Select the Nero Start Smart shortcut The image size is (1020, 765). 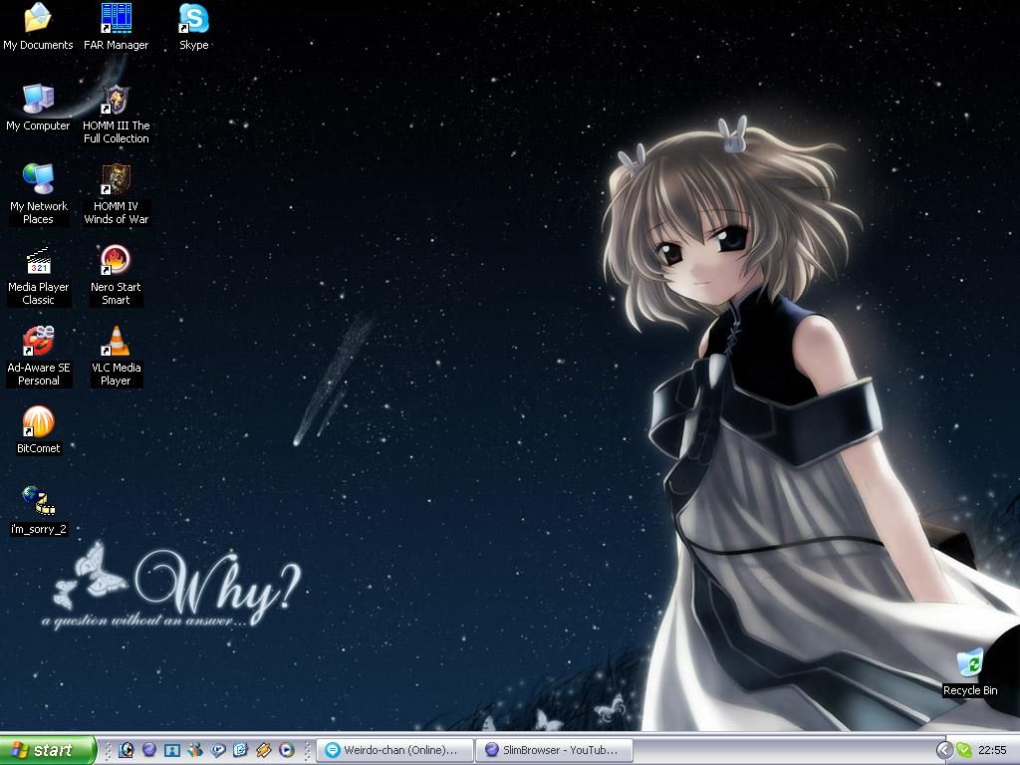(x=116, y=275)
